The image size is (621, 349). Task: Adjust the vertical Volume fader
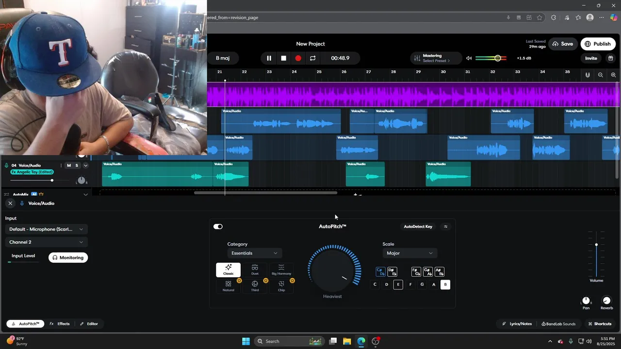click(596, 245)
